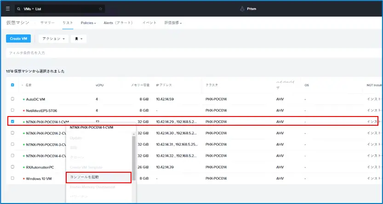Go to the イベント tab

tap(149, 23)
